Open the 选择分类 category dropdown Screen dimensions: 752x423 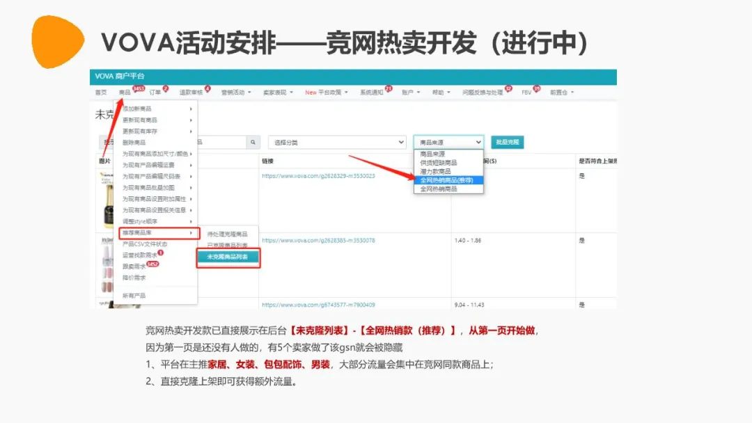(x=337, y=143)
